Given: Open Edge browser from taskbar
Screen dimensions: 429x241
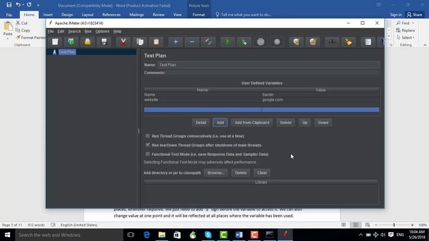Looking at the screenshot, I should [x=147, y=235].
